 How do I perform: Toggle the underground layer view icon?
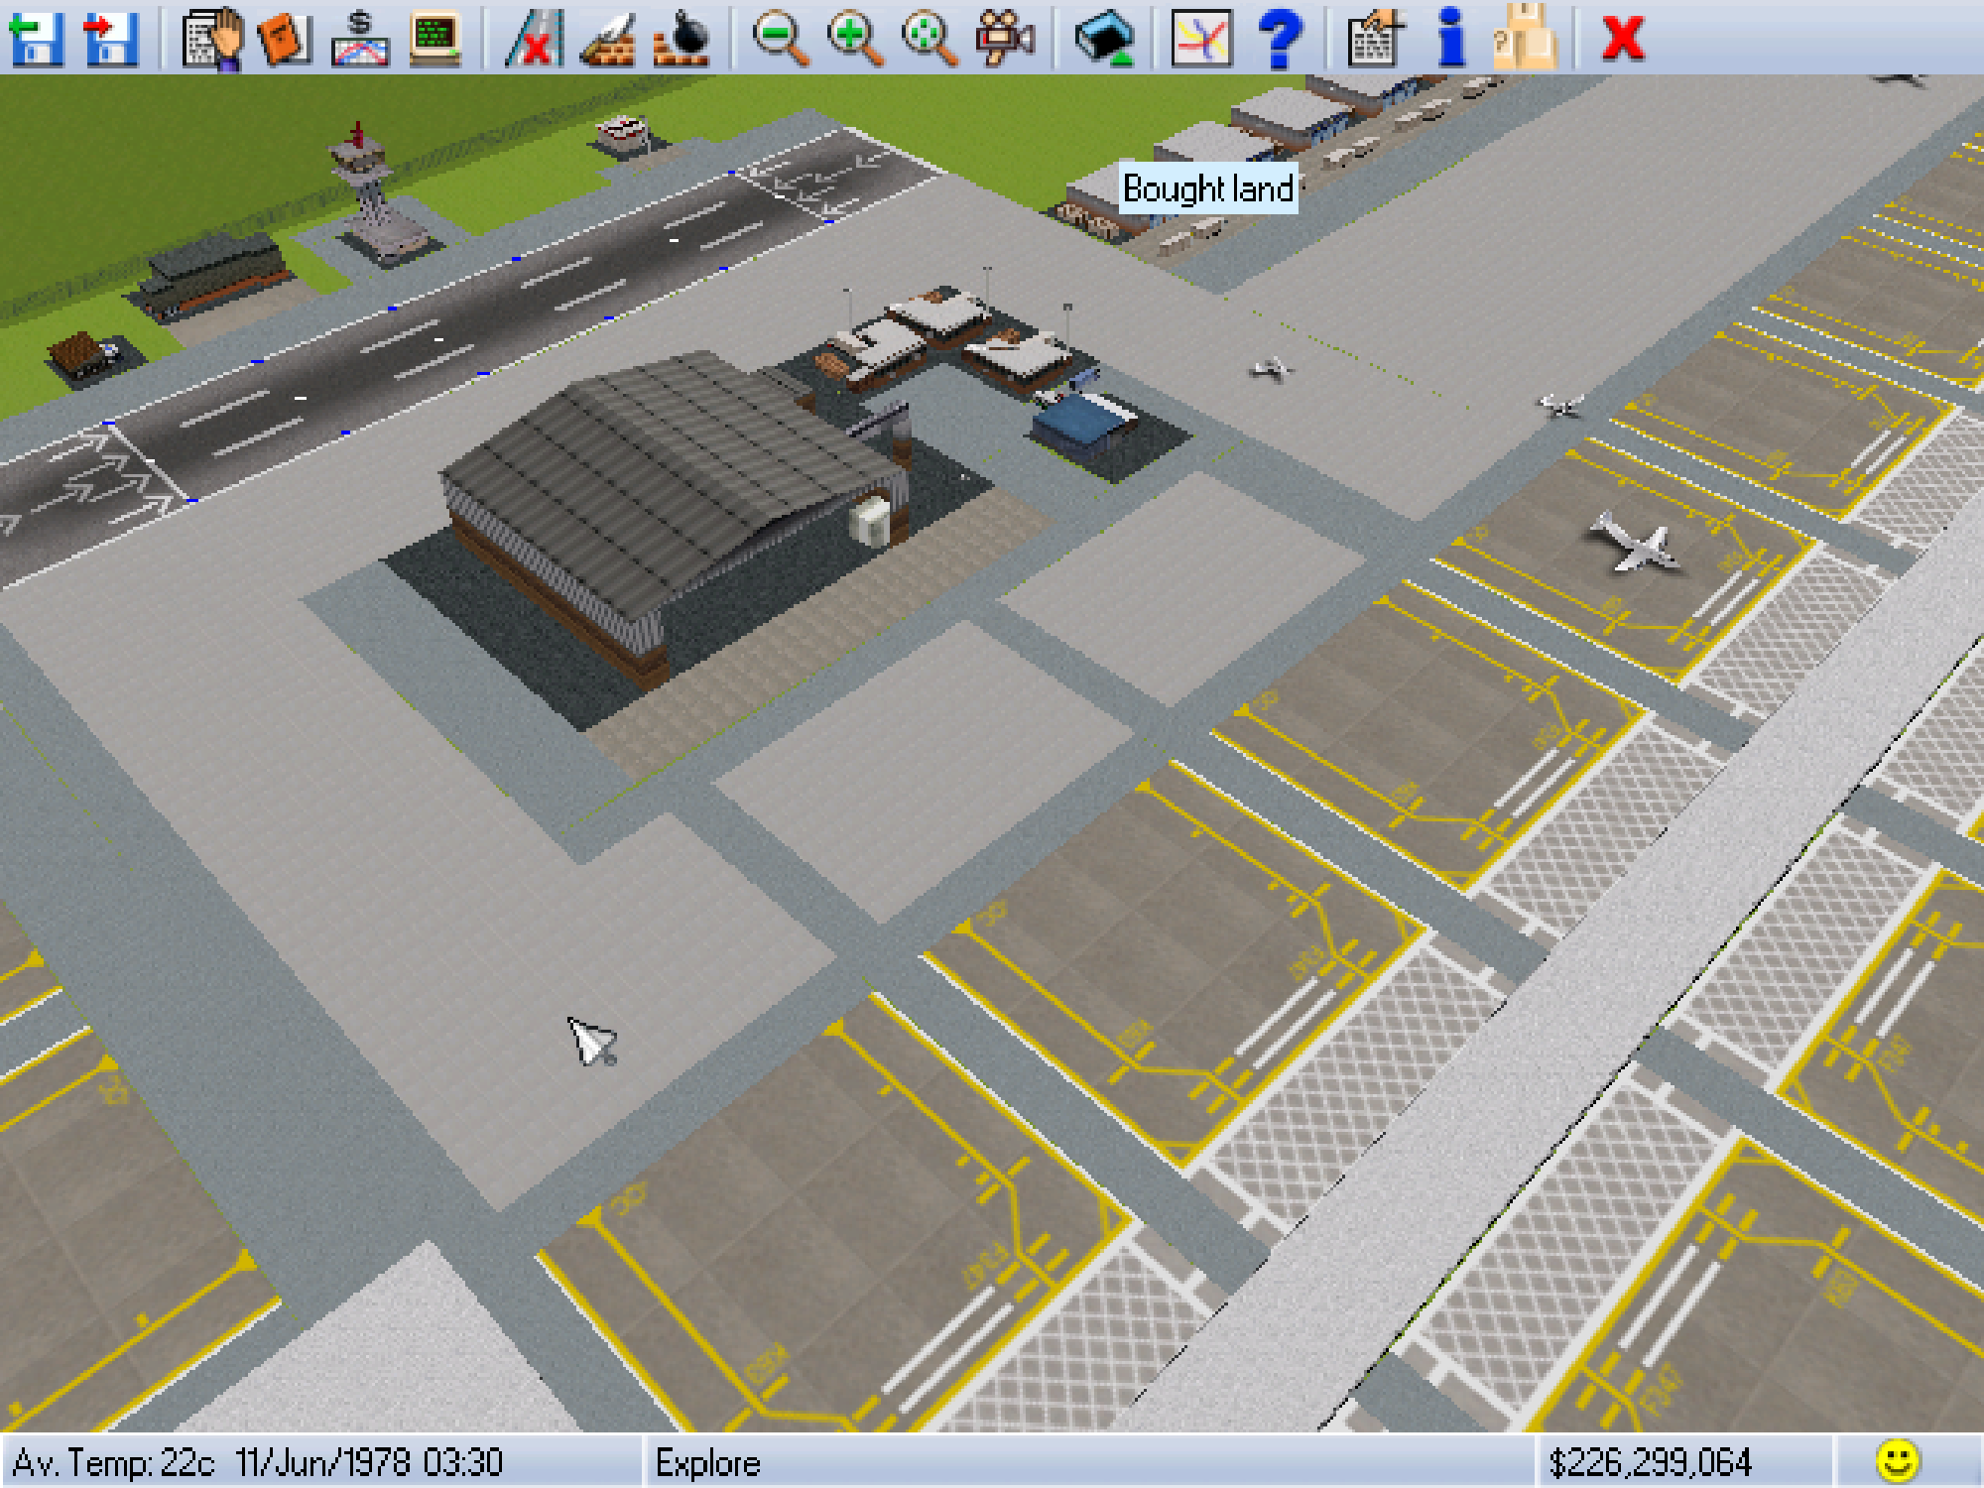point(1104,38)
